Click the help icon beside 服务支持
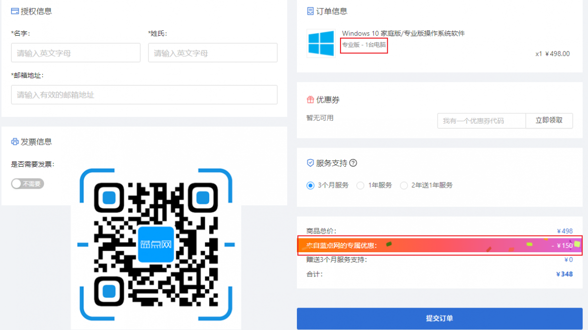Screen dimensions: 588x330 point(353,163)
